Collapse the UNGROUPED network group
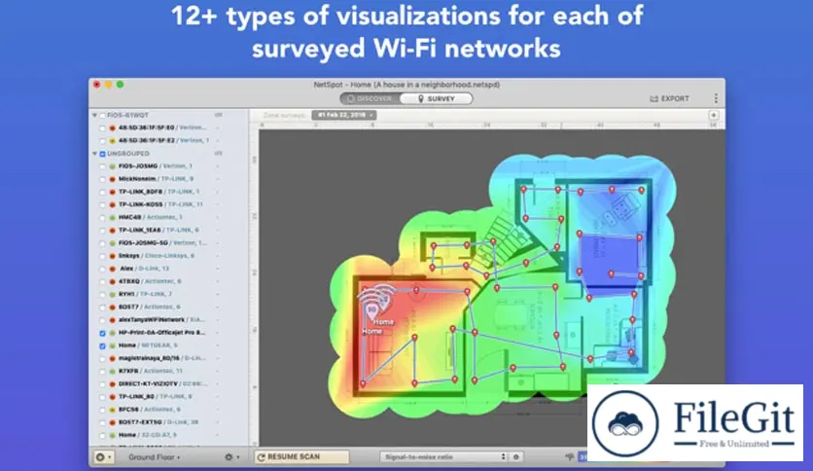The image size is (813, 471). (94, 154)
